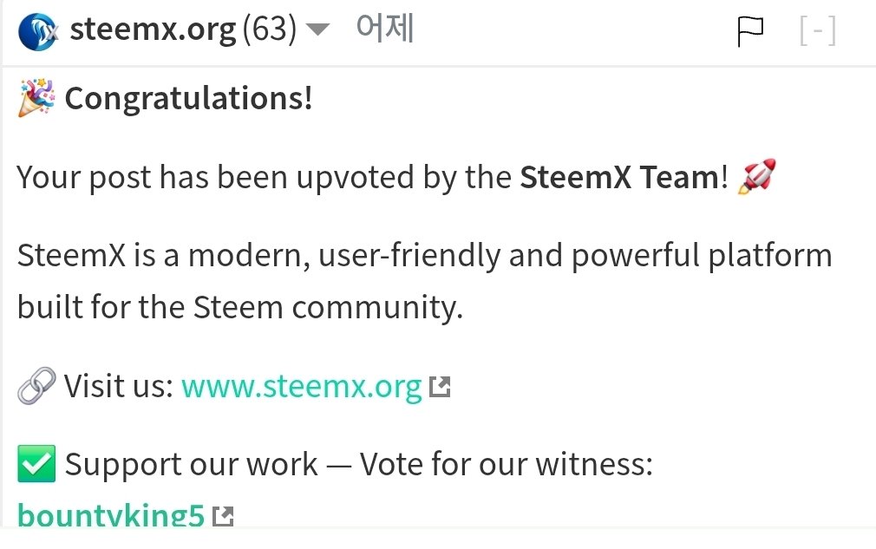Click the paragraph describing SteemX as a platform

(424, 281)
